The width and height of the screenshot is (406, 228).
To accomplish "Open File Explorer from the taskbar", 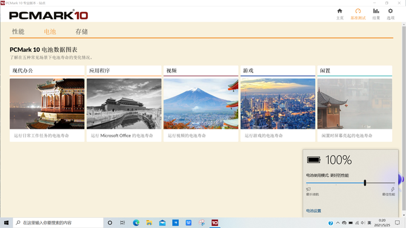I will click(149, 223).
